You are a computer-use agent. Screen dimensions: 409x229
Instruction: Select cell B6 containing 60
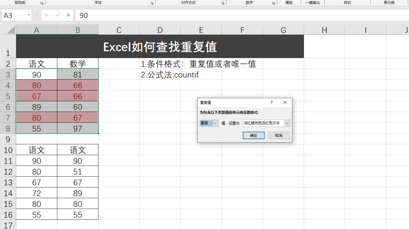78,107
